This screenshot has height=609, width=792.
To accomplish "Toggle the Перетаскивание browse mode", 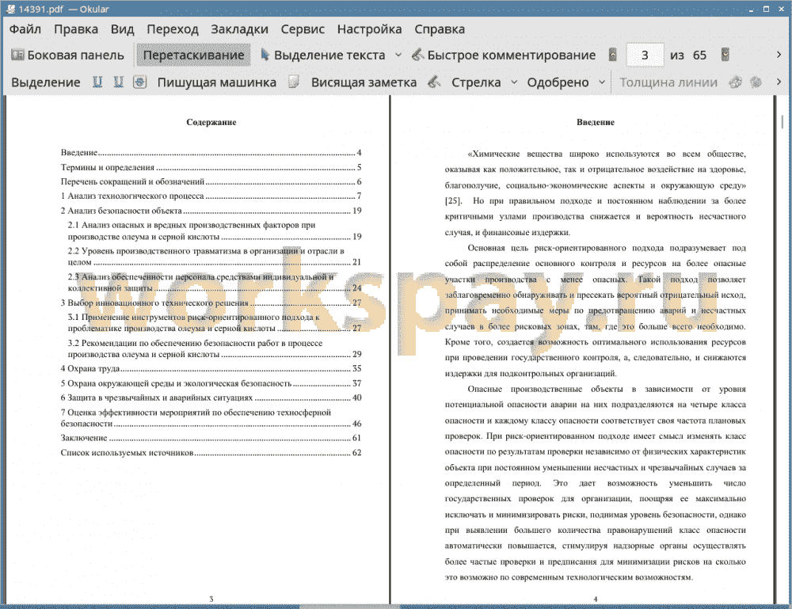I will 193,55.
